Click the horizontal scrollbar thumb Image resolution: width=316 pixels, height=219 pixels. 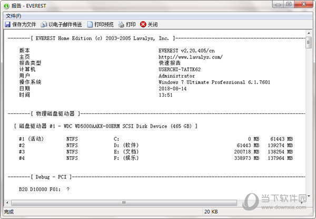(124, 203)
